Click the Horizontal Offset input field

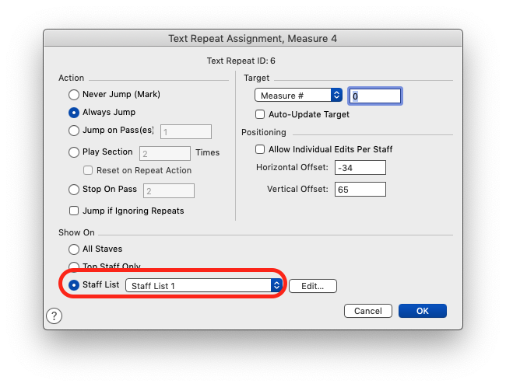point(360,167)
